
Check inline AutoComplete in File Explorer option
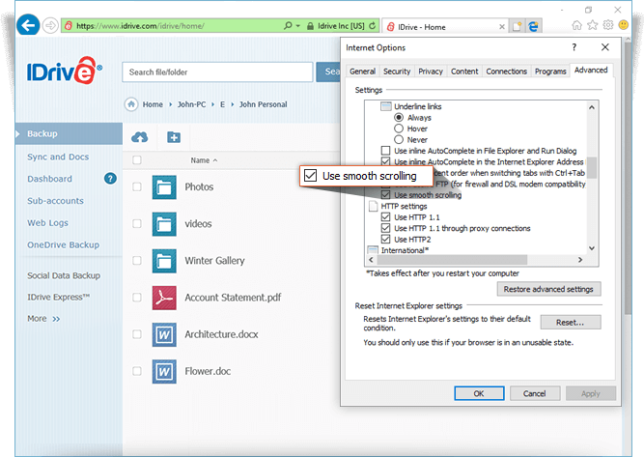[x=385, y=151]
